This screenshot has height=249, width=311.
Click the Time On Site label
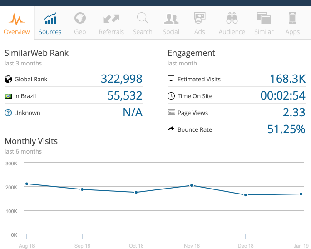click(x=195, y=96)
